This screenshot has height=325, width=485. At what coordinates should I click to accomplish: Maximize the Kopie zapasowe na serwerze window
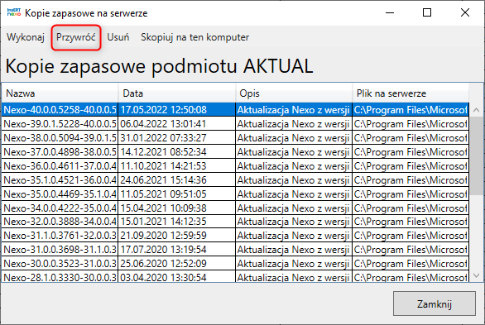point(427,12)
